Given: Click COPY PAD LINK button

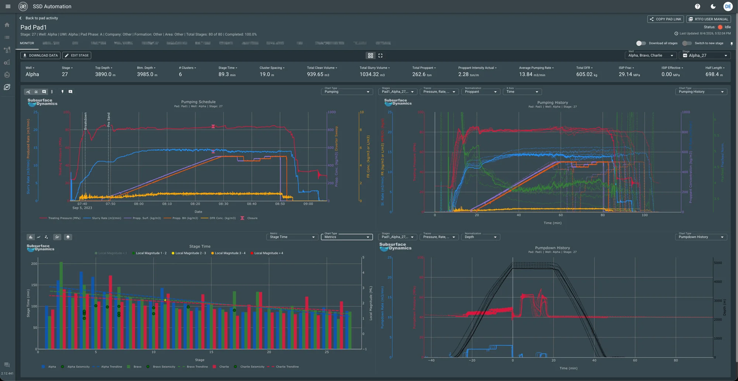Looking at the screenshot, I should coord(665,19).
